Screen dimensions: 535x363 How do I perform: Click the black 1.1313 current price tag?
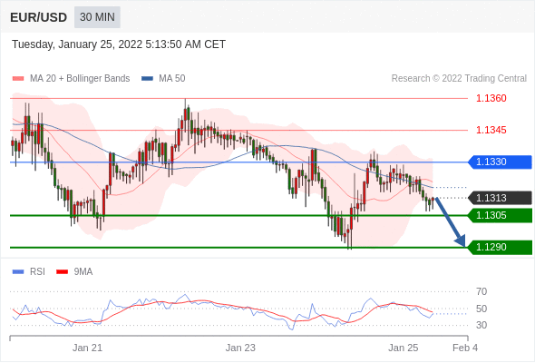pyautogui.click(x=500, y=198)
